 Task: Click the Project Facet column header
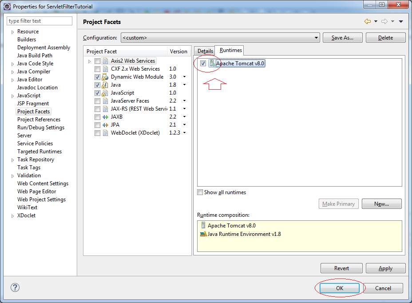click(x=126, y=52)
